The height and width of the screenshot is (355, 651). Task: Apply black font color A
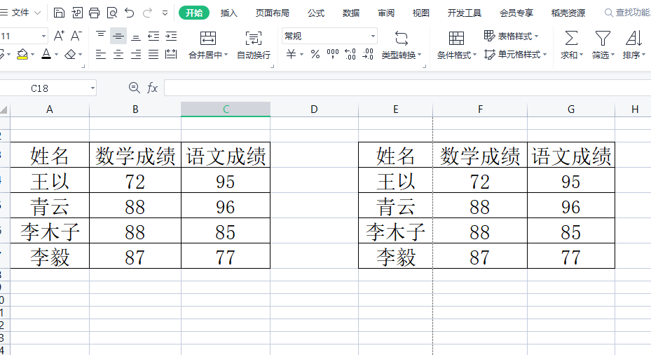(46, 54)
